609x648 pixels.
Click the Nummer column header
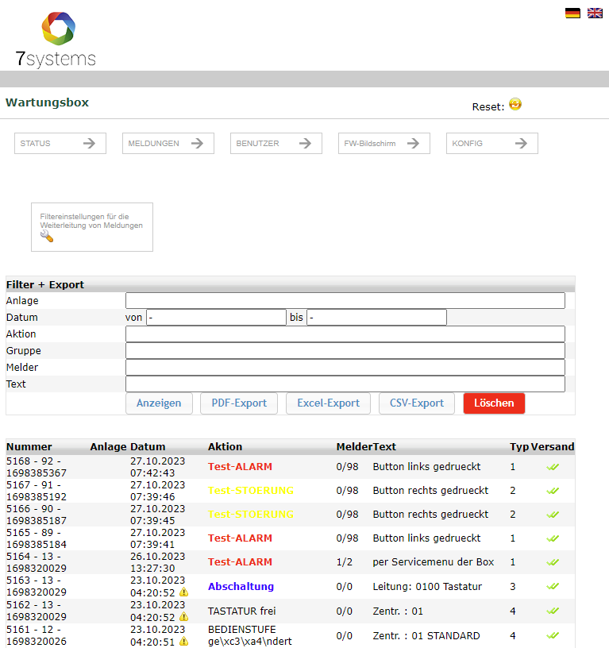[29, 447]
